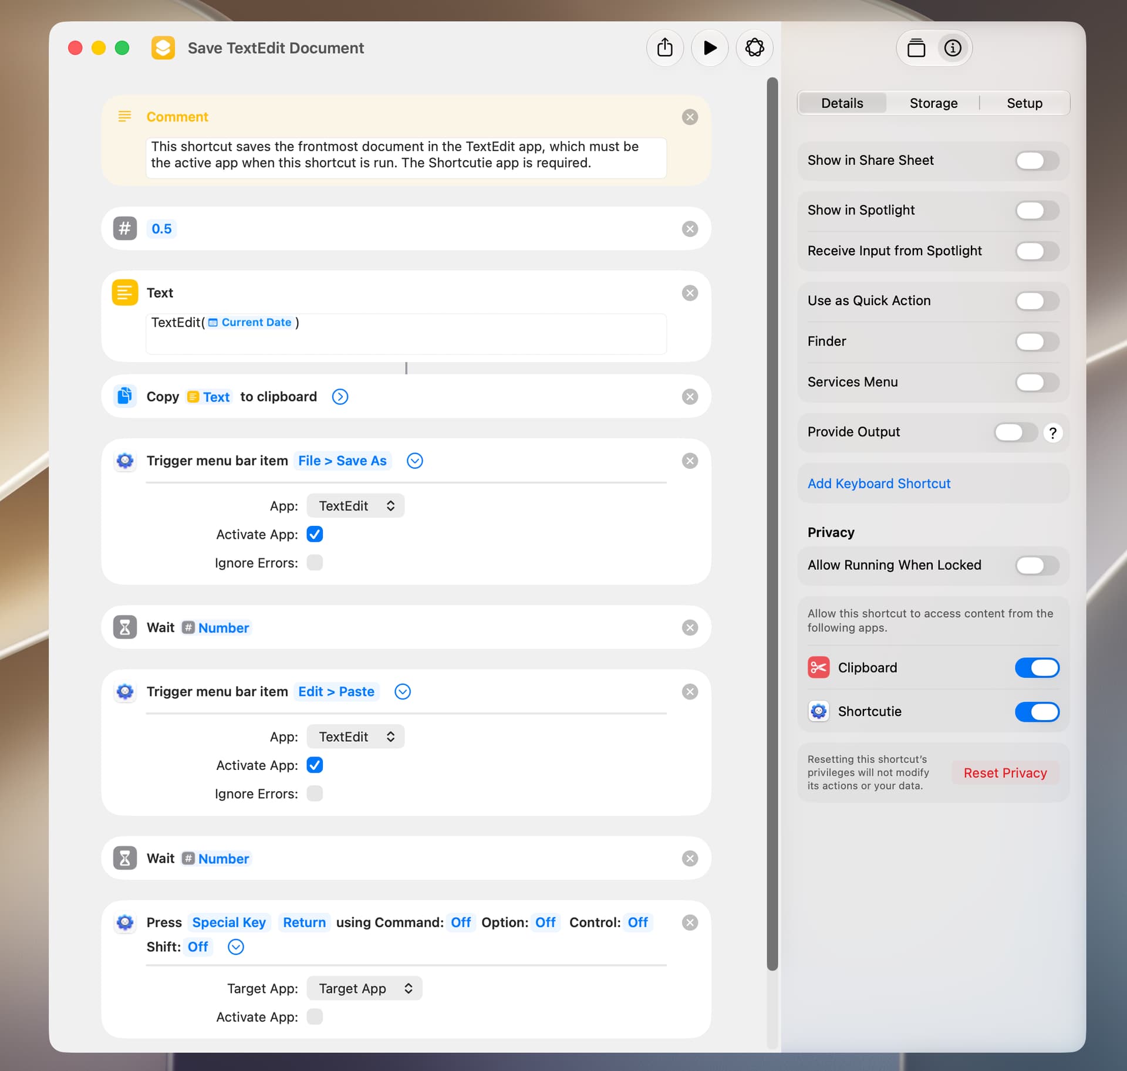
Task: Remove the Press Special Key action
Action: pos(690,923)
